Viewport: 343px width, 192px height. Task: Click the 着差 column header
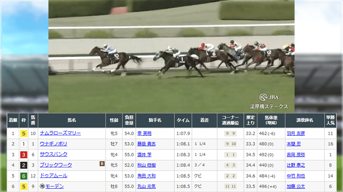pyautogui.click(x=204, y=120)
